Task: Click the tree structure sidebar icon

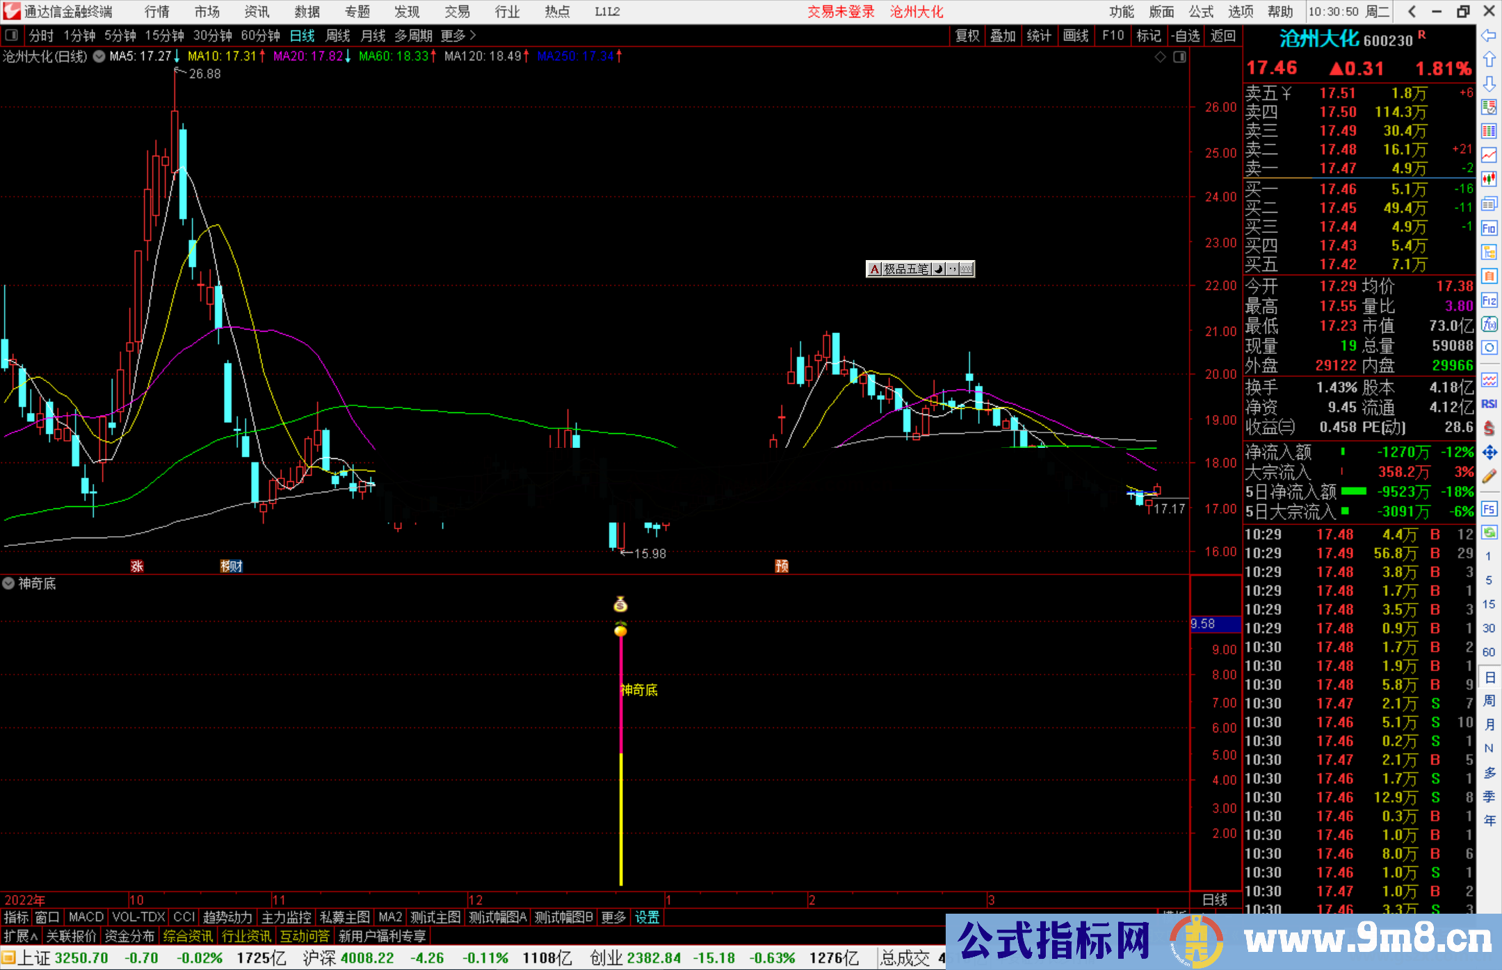Action: [x=1489, y=252]
